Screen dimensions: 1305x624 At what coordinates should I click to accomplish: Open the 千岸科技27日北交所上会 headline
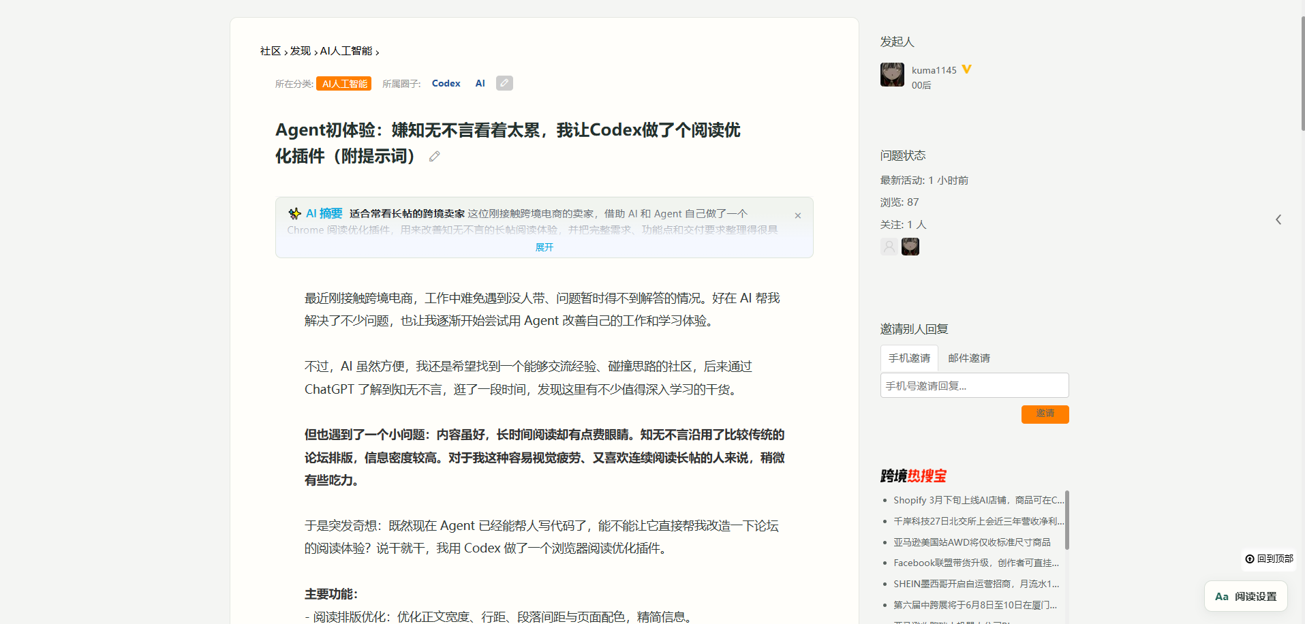(979, 521)
